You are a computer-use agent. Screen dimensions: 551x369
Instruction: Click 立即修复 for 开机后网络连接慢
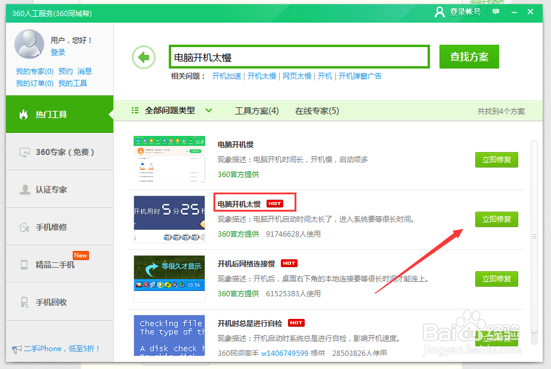(x=497, y=278)
